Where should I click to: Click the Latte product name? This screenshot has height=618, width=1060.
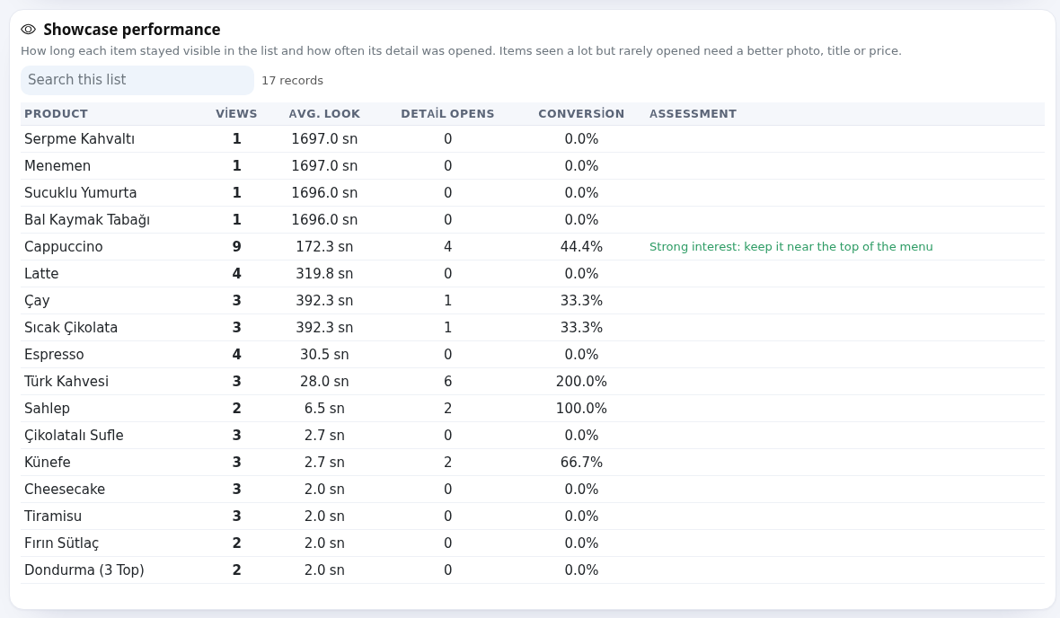coord(41,274)
